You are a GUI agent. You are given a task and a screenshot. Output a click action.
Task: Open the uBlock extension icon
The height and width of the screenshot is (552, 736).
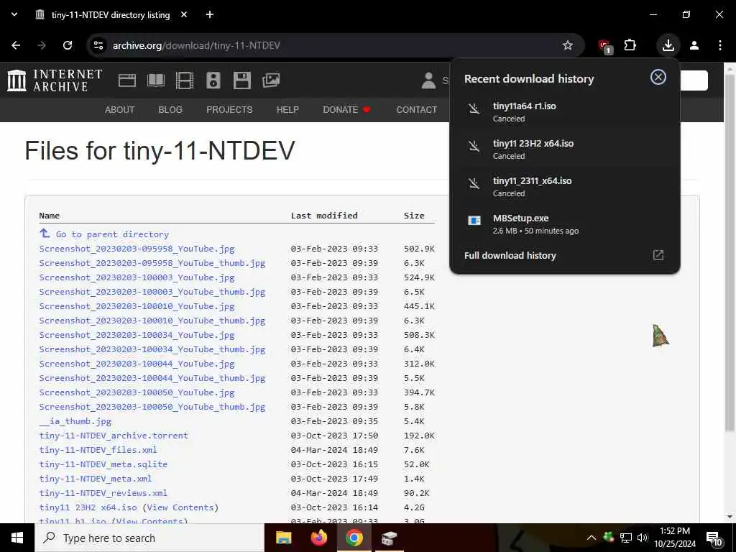[605, 46]
